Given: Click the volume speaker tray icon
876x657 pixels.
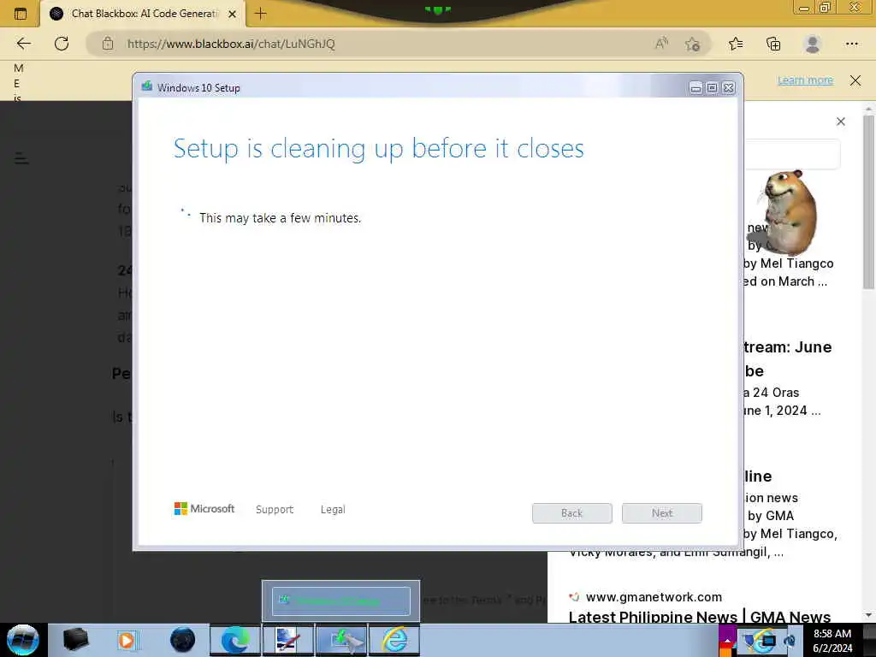Looking at the screenshot, I should pyautogui.click(x=790, y=641).
